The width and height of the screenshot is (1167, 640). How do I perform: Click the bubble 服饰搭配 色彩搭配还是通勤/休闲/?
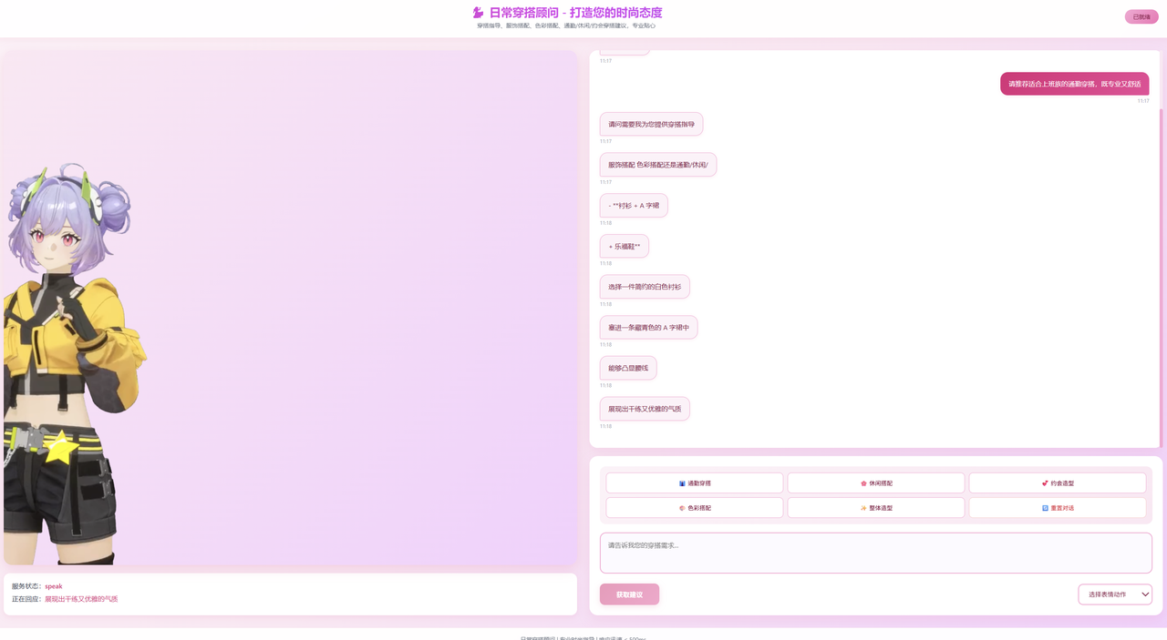(x=658, y=165)
